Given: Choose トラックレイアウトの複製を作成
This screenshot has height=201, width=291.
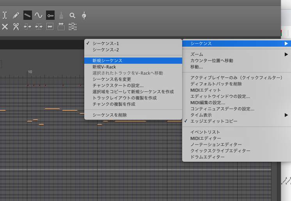Looking at the screenshot, I should tap(133, 98).
